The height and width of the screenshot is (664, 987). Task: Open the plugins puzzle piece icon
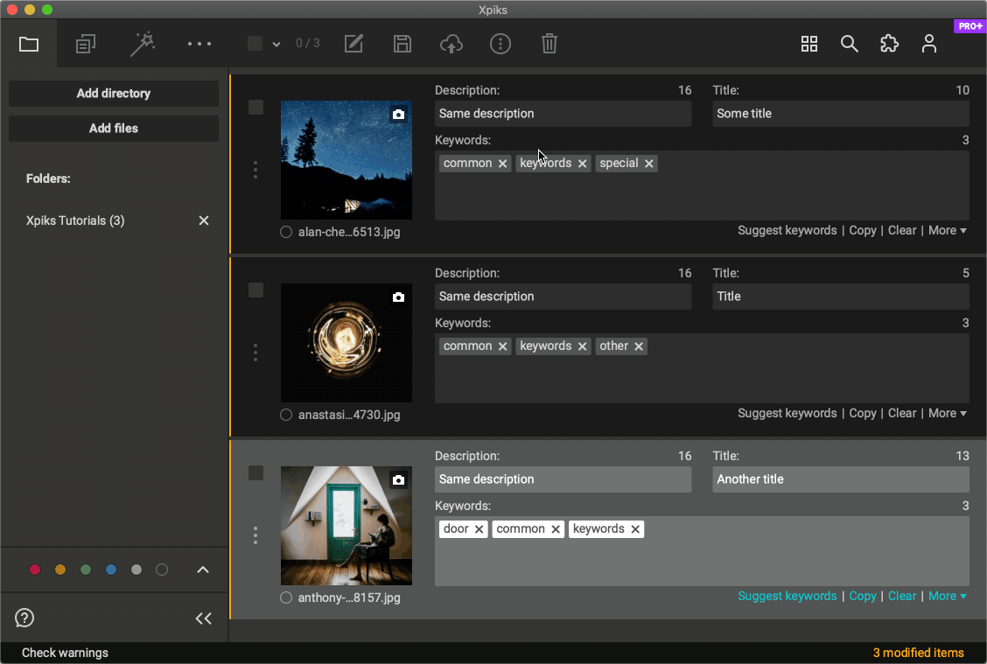(889, 44)
